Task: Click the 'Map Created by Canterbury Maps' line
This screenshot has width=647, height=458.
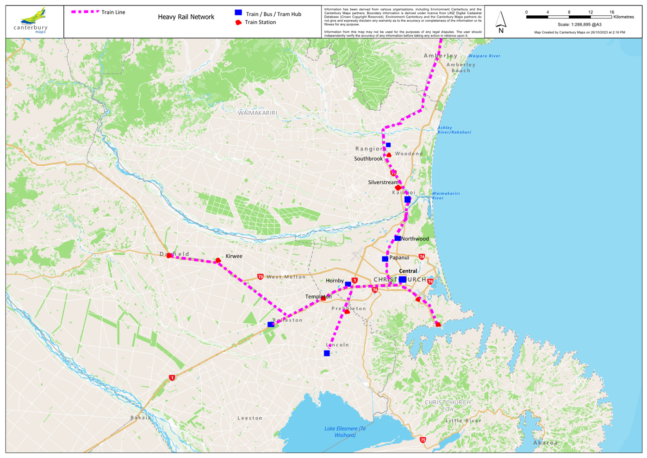Action: (x=579, y=32)
